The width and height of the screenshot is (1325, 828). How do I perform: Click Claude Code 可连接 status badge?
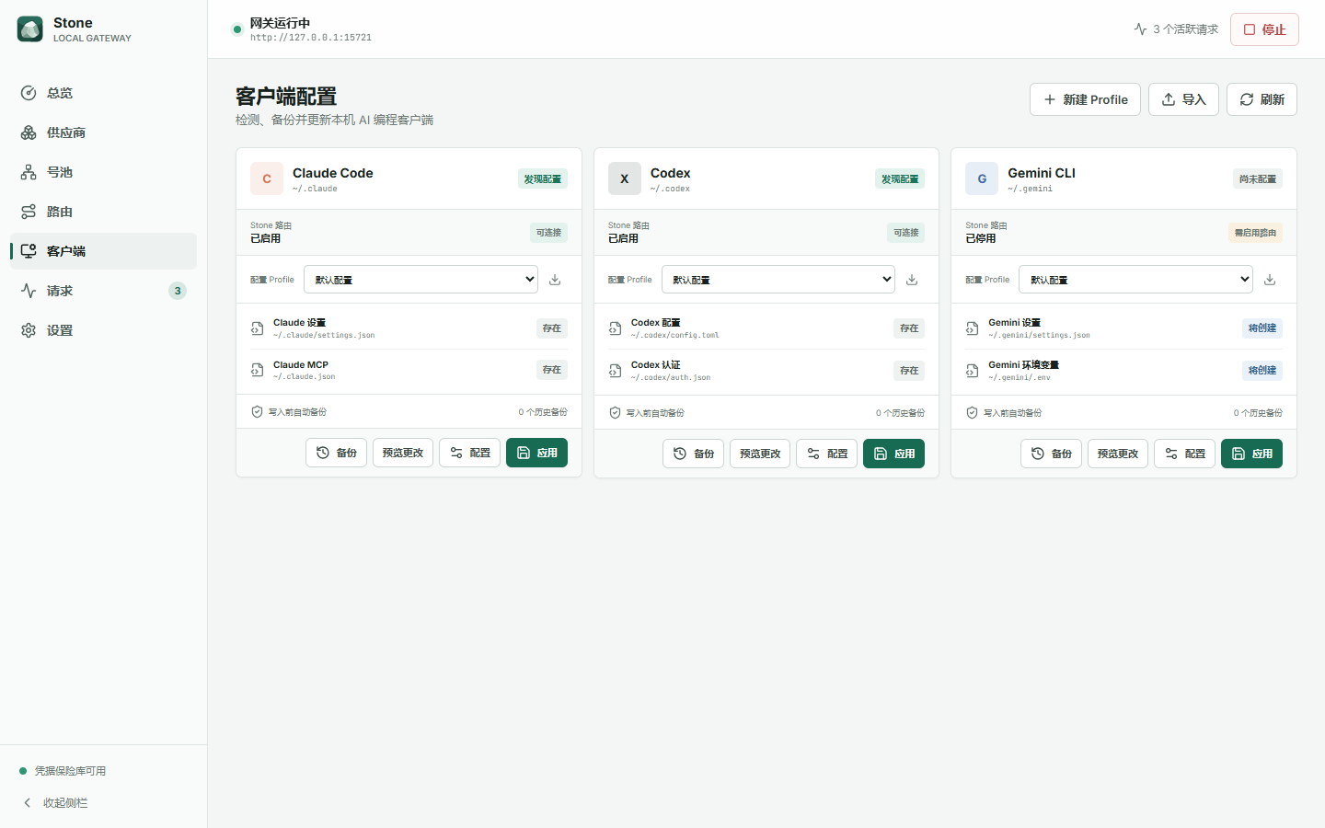(549, 233)
